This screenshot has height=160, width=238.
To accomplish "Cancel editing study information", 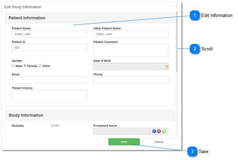I will click(159, 142).
